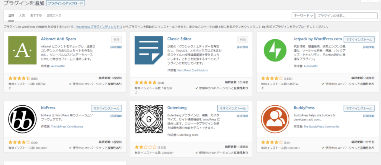Click the Classic Editor title
This screenshot has height=165, width=381.
179,39
